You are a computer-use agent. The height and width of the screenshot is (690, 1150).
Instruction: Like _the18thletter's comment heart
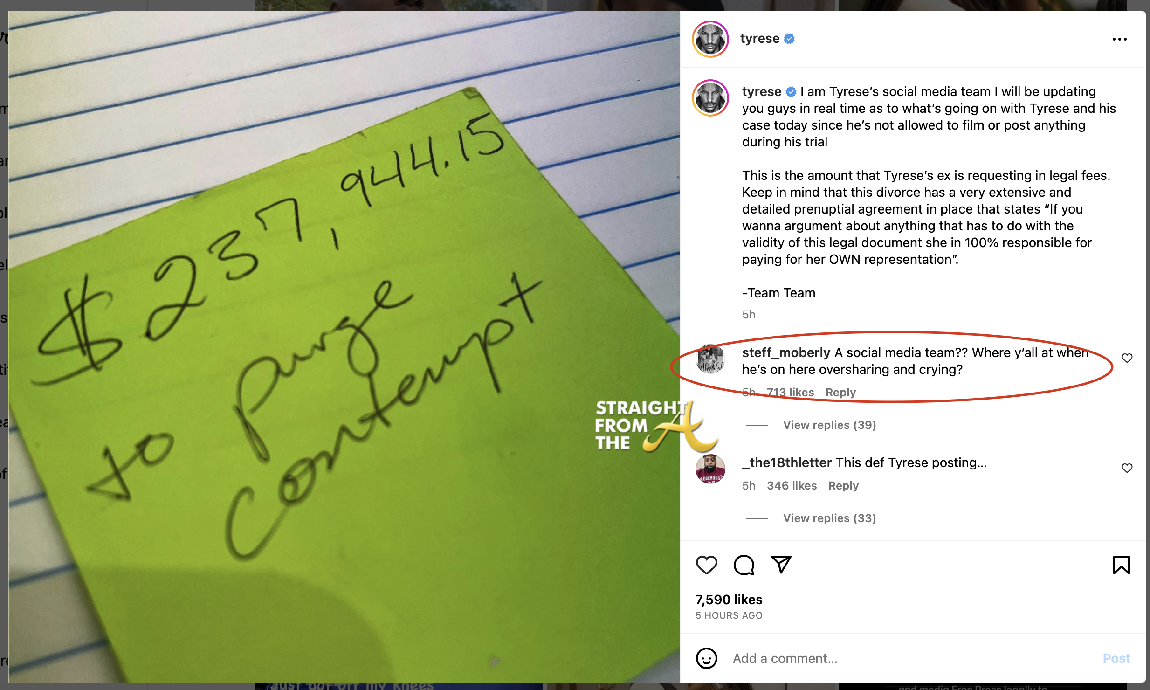(1127, 468)
